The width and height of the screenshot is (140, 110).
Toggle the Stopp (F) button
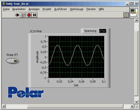click(x=13, y=61)
